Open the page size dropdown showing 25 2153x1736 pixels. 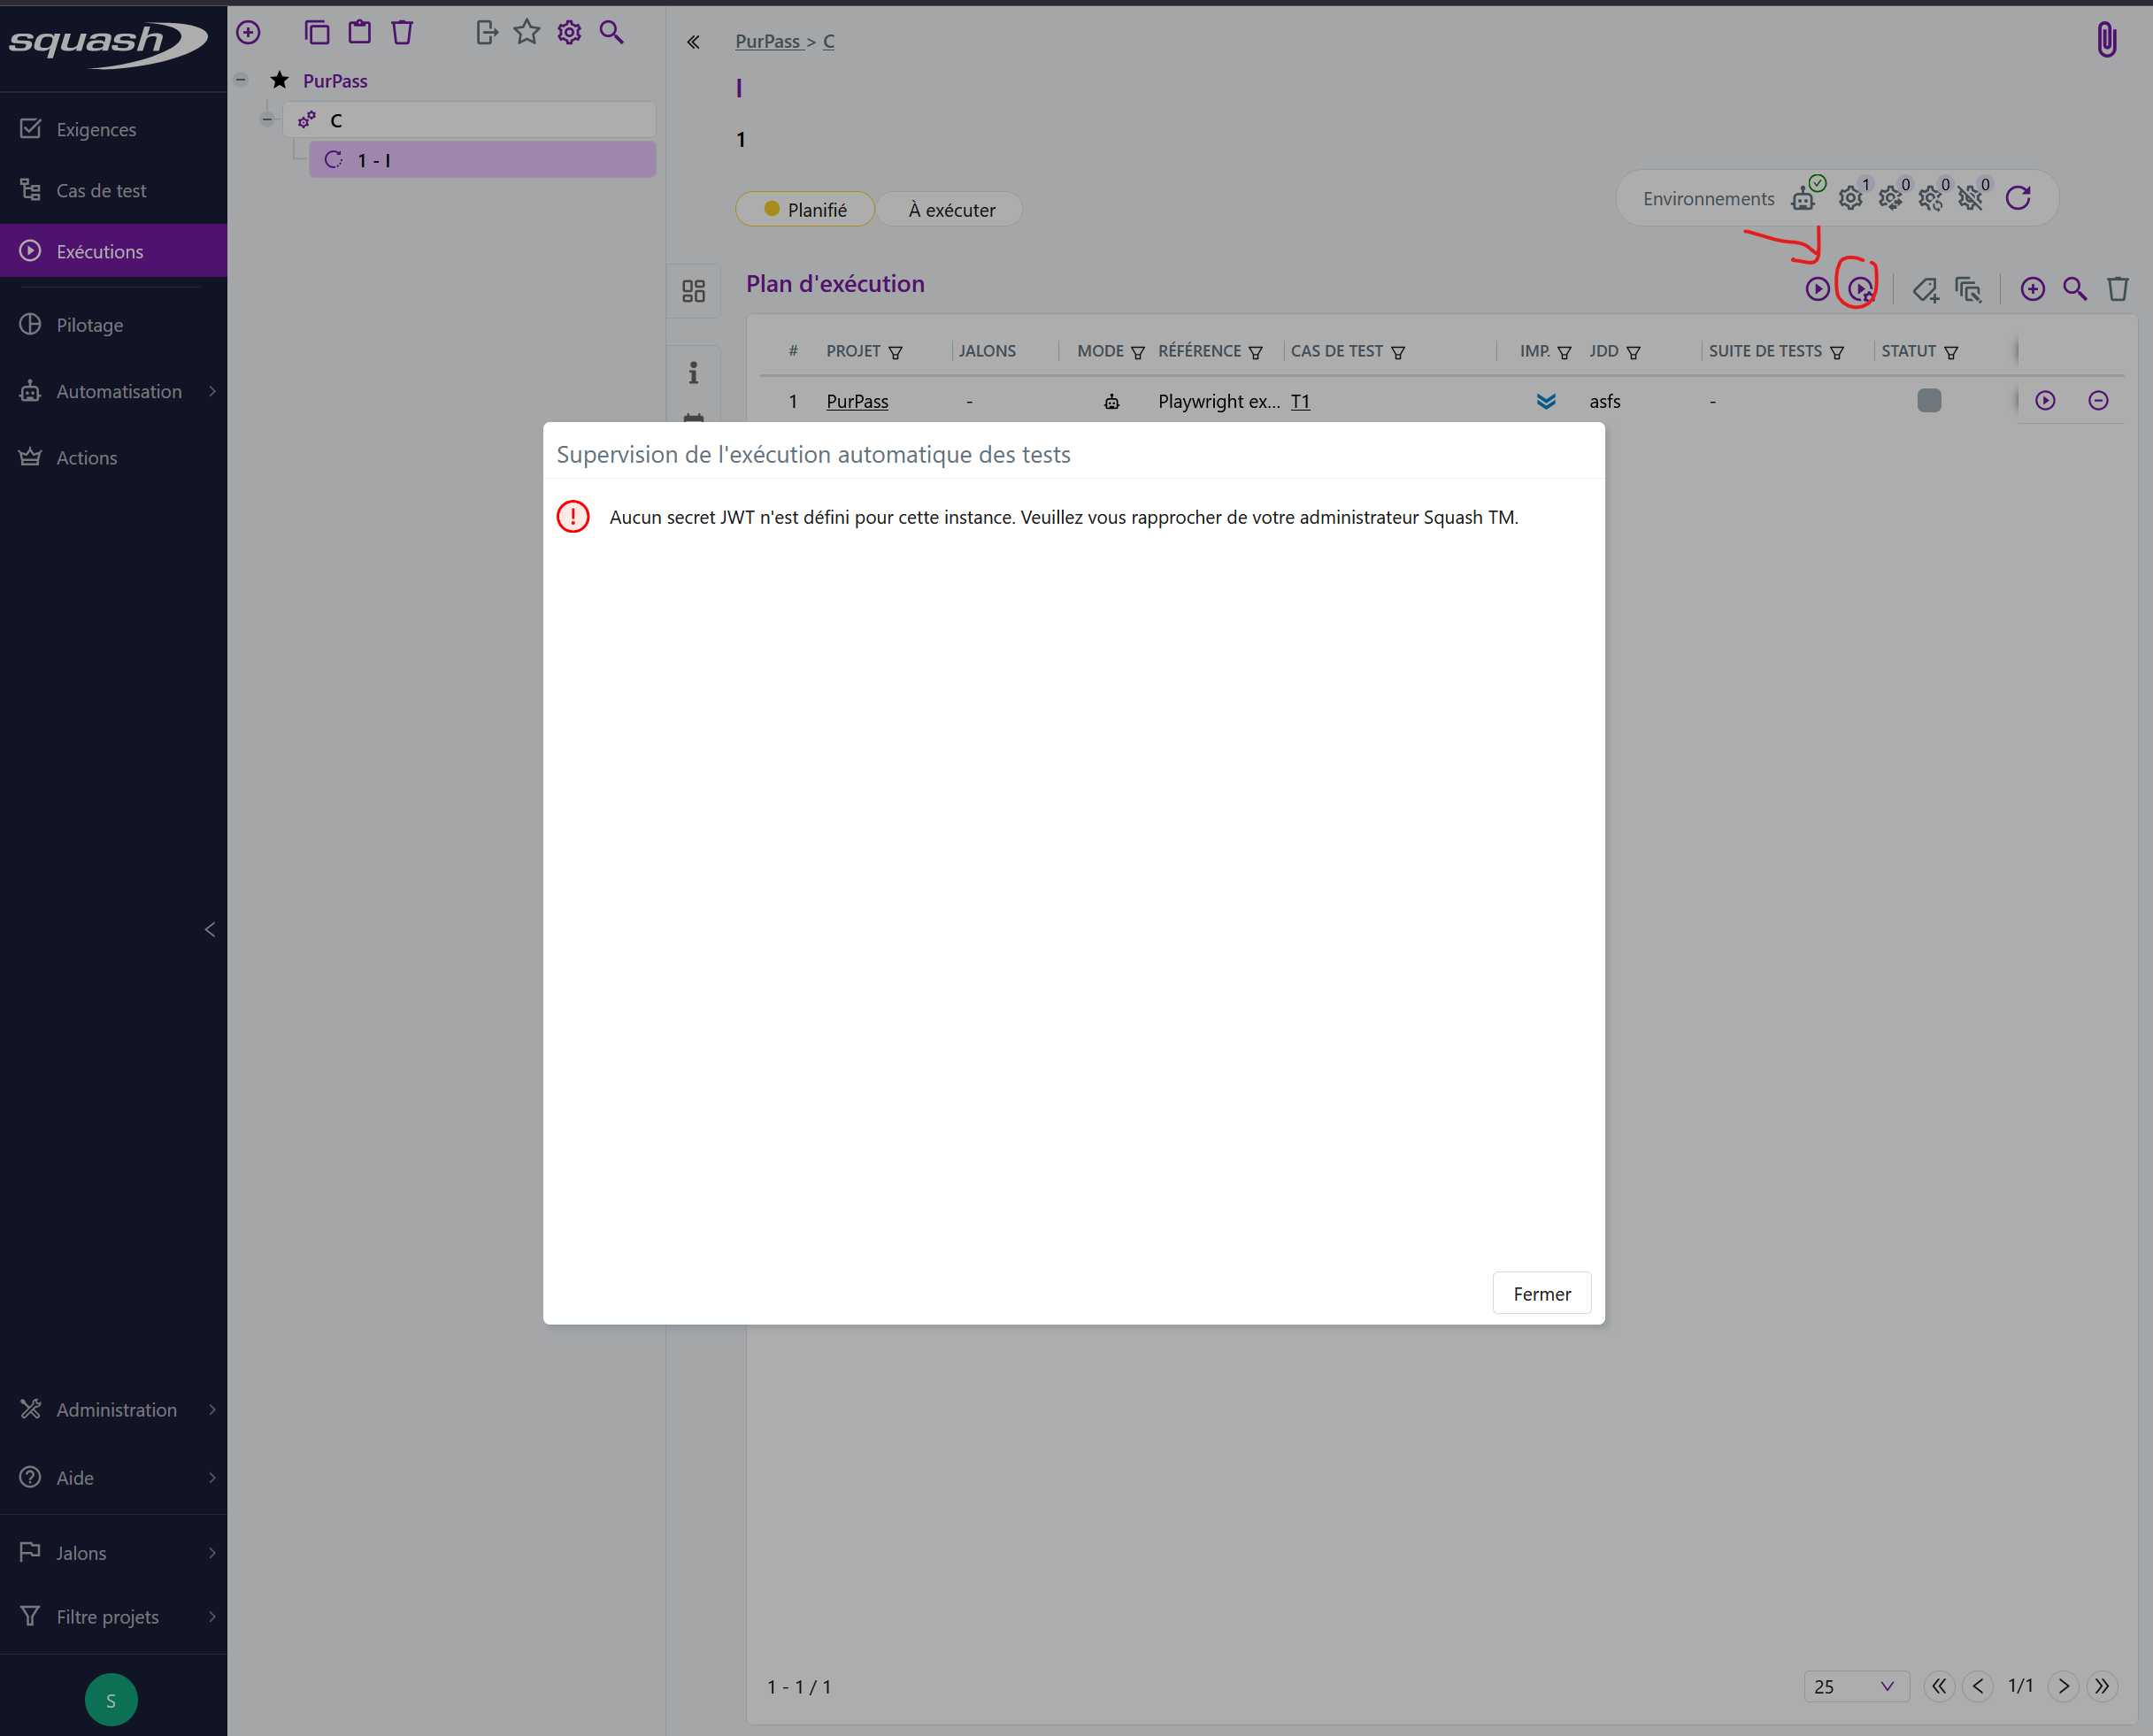1856,1686
